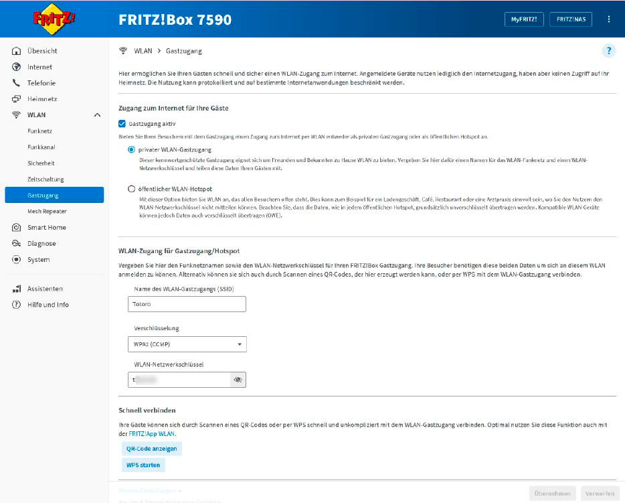625x503 pixels.
Task: Click the Telefonie phone icon
Action: pos(16,82)
